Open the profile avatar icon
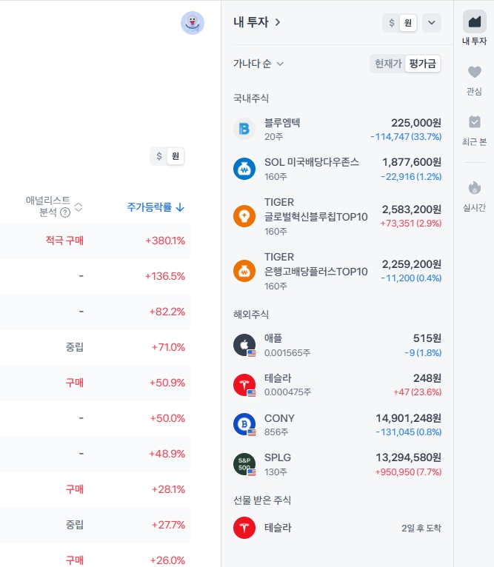Viewport: 494px width, 567px height. pos(193,23)
